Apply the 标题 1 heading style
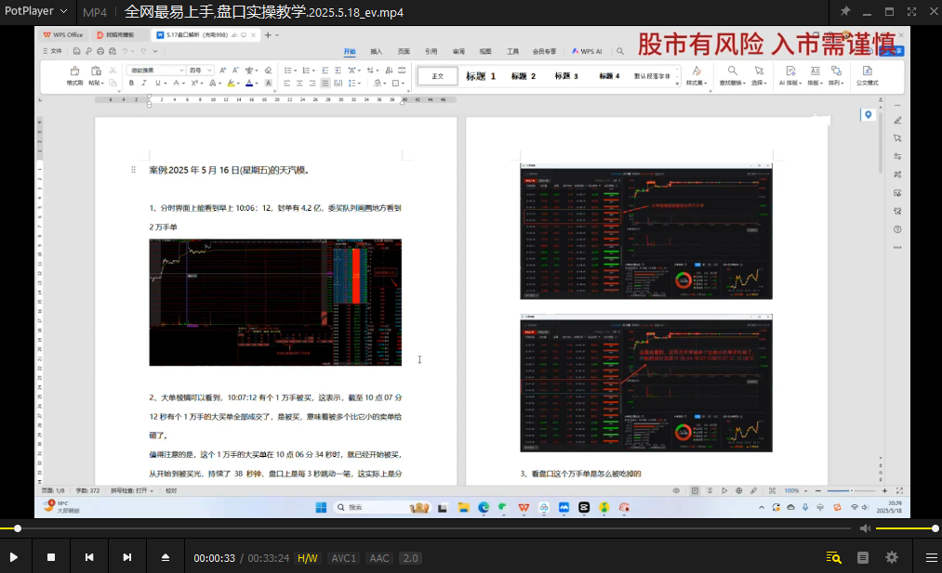The height and width of the screenshot is (573, 942). pos(479,76)
